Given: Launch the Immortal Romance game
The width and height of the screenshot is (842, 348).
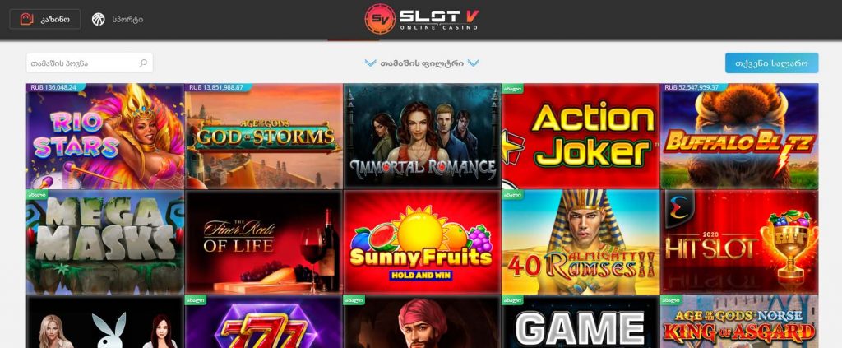Looking at the screenshot, I should click(x=422, y=136).
